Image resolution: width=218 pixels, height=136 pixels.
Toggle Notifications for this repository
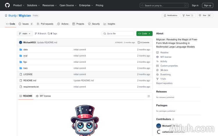[170, 15]
